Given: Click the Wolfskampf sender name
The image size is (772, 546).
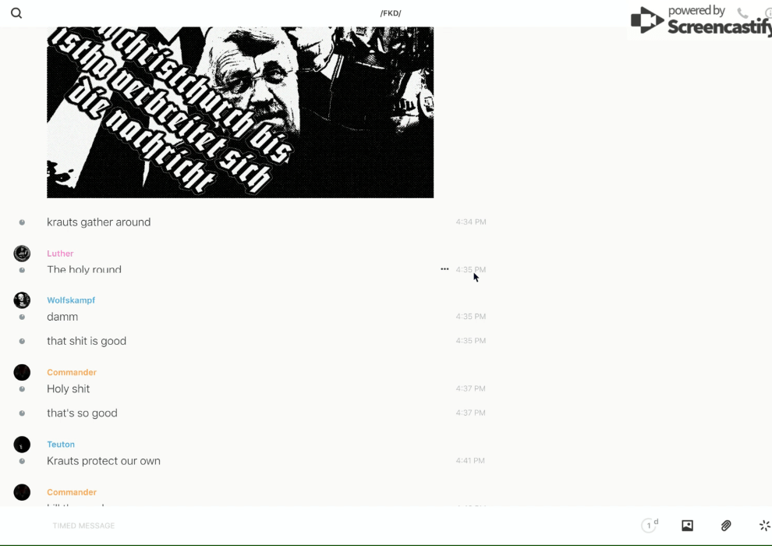Looking at the screenshot, I should pos(71,300).
